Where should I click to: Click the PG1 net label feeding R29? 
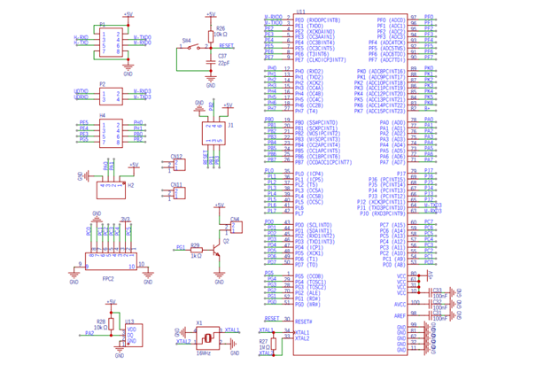click(181, 247)
